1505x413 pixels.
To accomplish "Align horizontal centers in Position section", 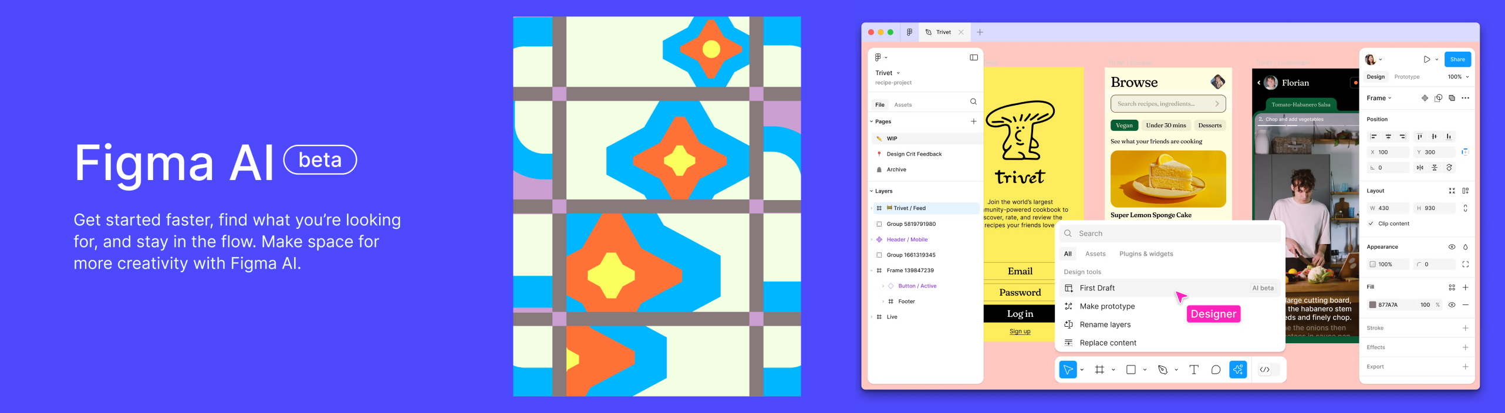I will tap(1388, 137).
